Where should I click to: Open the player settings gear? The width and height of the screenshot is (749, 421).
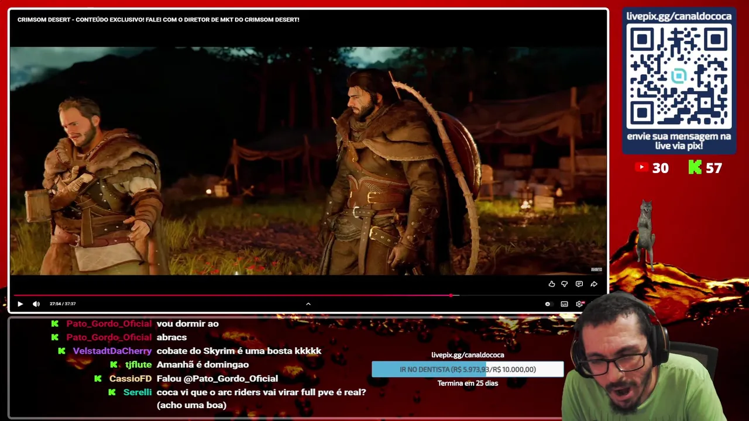coord(579,304)
